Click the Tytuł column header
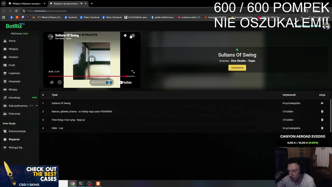The width and height of the screenshot is (332, 187). click(x=54, y=95)
